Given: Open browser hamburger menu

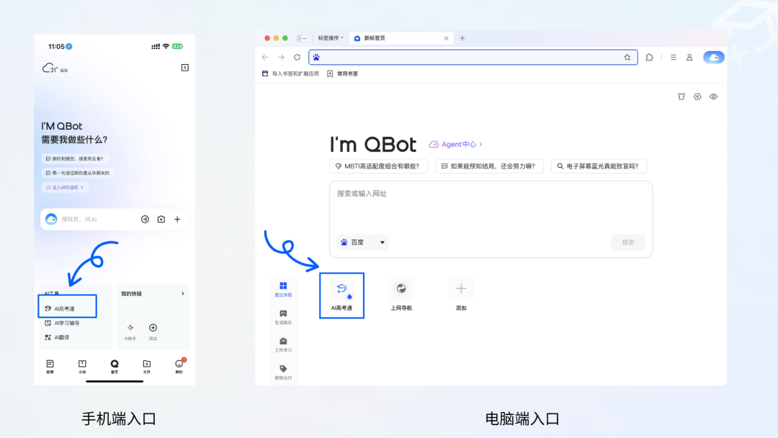Looking at the screenshot, I should point(674,58).
